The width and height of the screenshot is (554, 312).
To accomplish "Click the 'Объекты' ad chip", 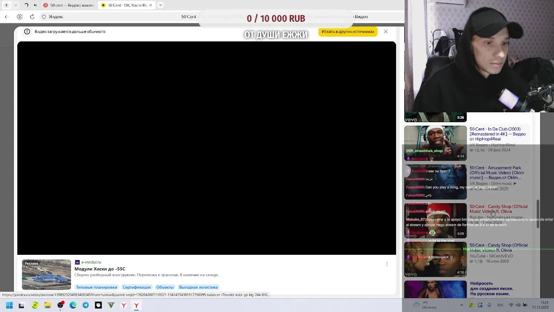I will 165,287.
